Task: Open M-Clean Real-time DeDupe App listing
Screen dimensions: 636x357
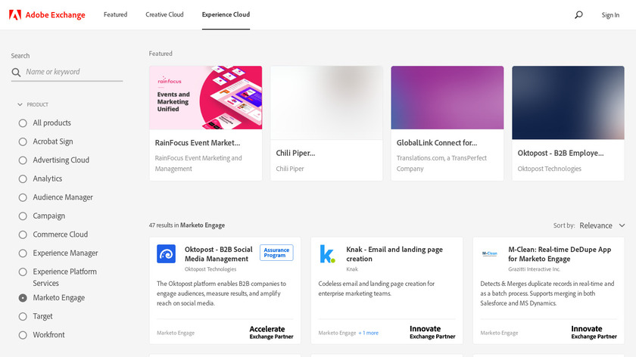Action: pyautogui.click(x=560, y=254)
